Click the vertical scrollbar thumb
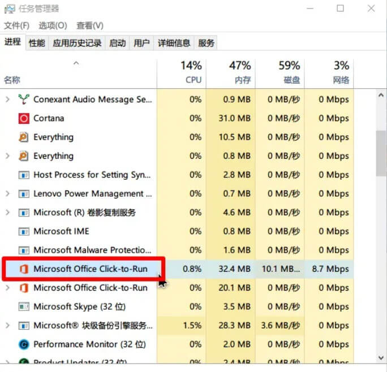 point(381,154)
